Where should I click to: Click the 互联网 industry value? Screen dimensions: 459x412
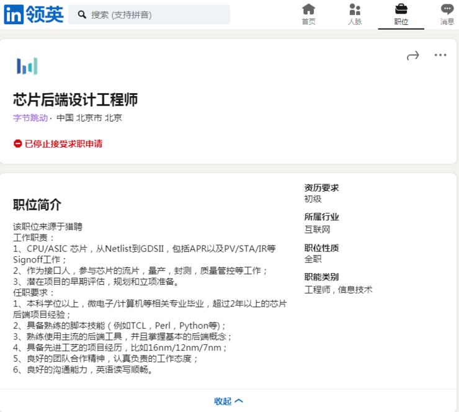click(x=318, y=230)
